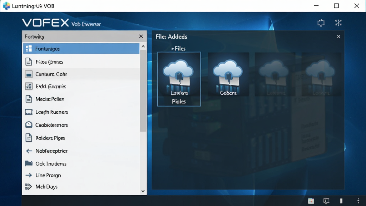Click the Line Prorgn right-arrow icon
The width and height of the screenshot is (366, 206).
(29, 175)
